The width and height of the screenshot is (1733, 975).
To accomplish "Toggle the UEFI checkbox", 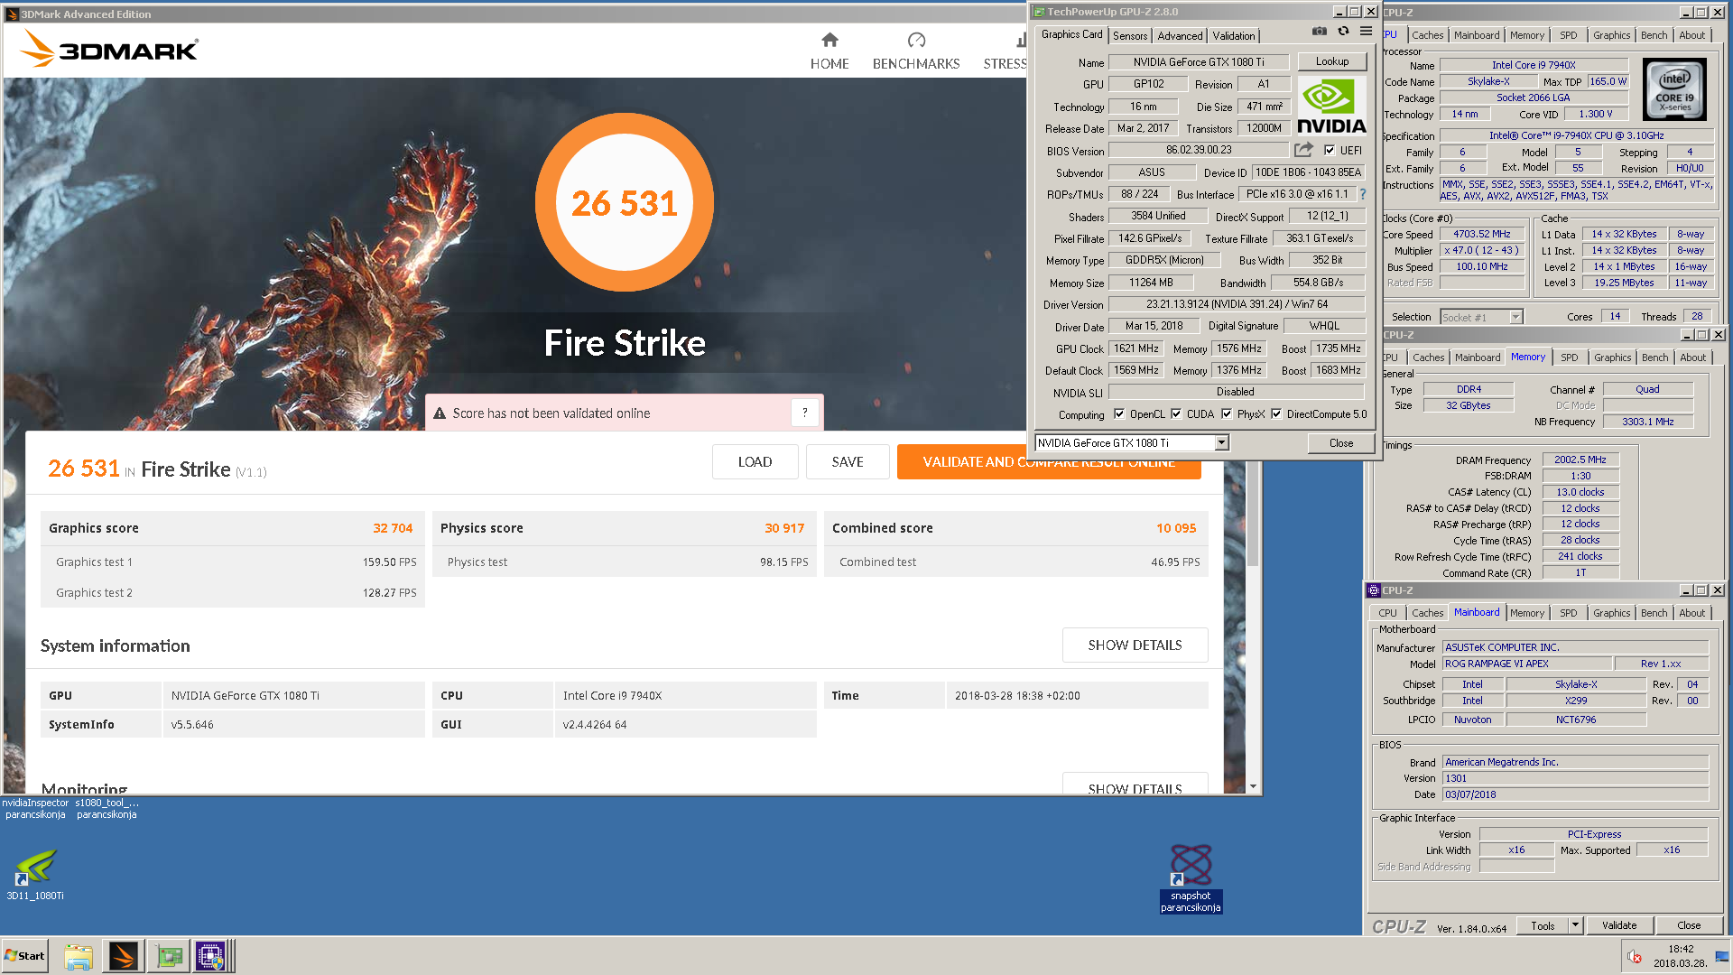I will coord(1330,151).
